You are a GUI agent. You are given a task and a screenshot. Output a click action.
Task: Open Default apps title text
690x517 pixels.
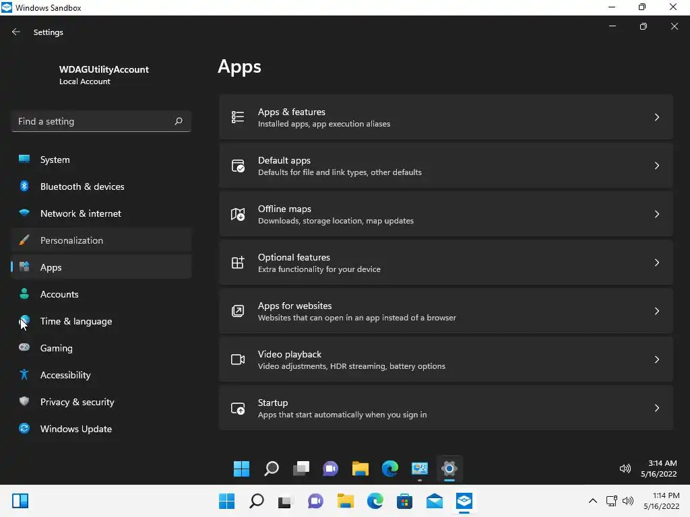pos(284,160)
